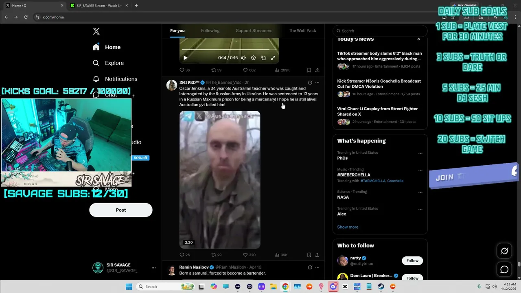
Task: Play the 2:20 Oscar Jenkins video
Action: point(220,179)
